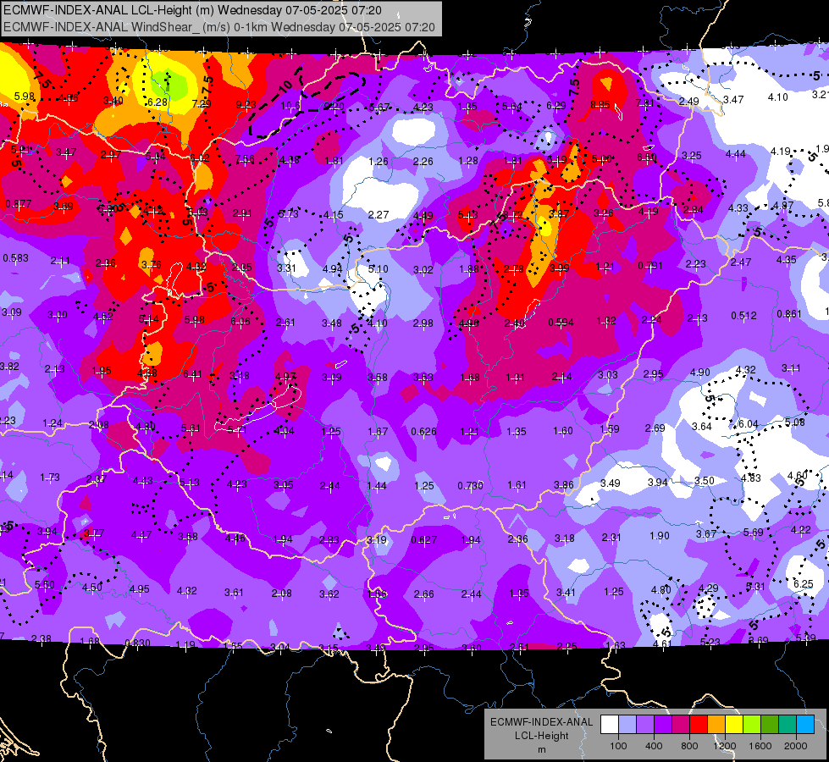Click the WindShear 0-1km title line
Screen dimensions: 829x762
tap(218, 27)
